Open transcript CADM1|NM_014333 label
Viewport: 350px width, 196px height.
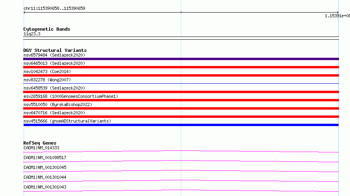point(41,148)
